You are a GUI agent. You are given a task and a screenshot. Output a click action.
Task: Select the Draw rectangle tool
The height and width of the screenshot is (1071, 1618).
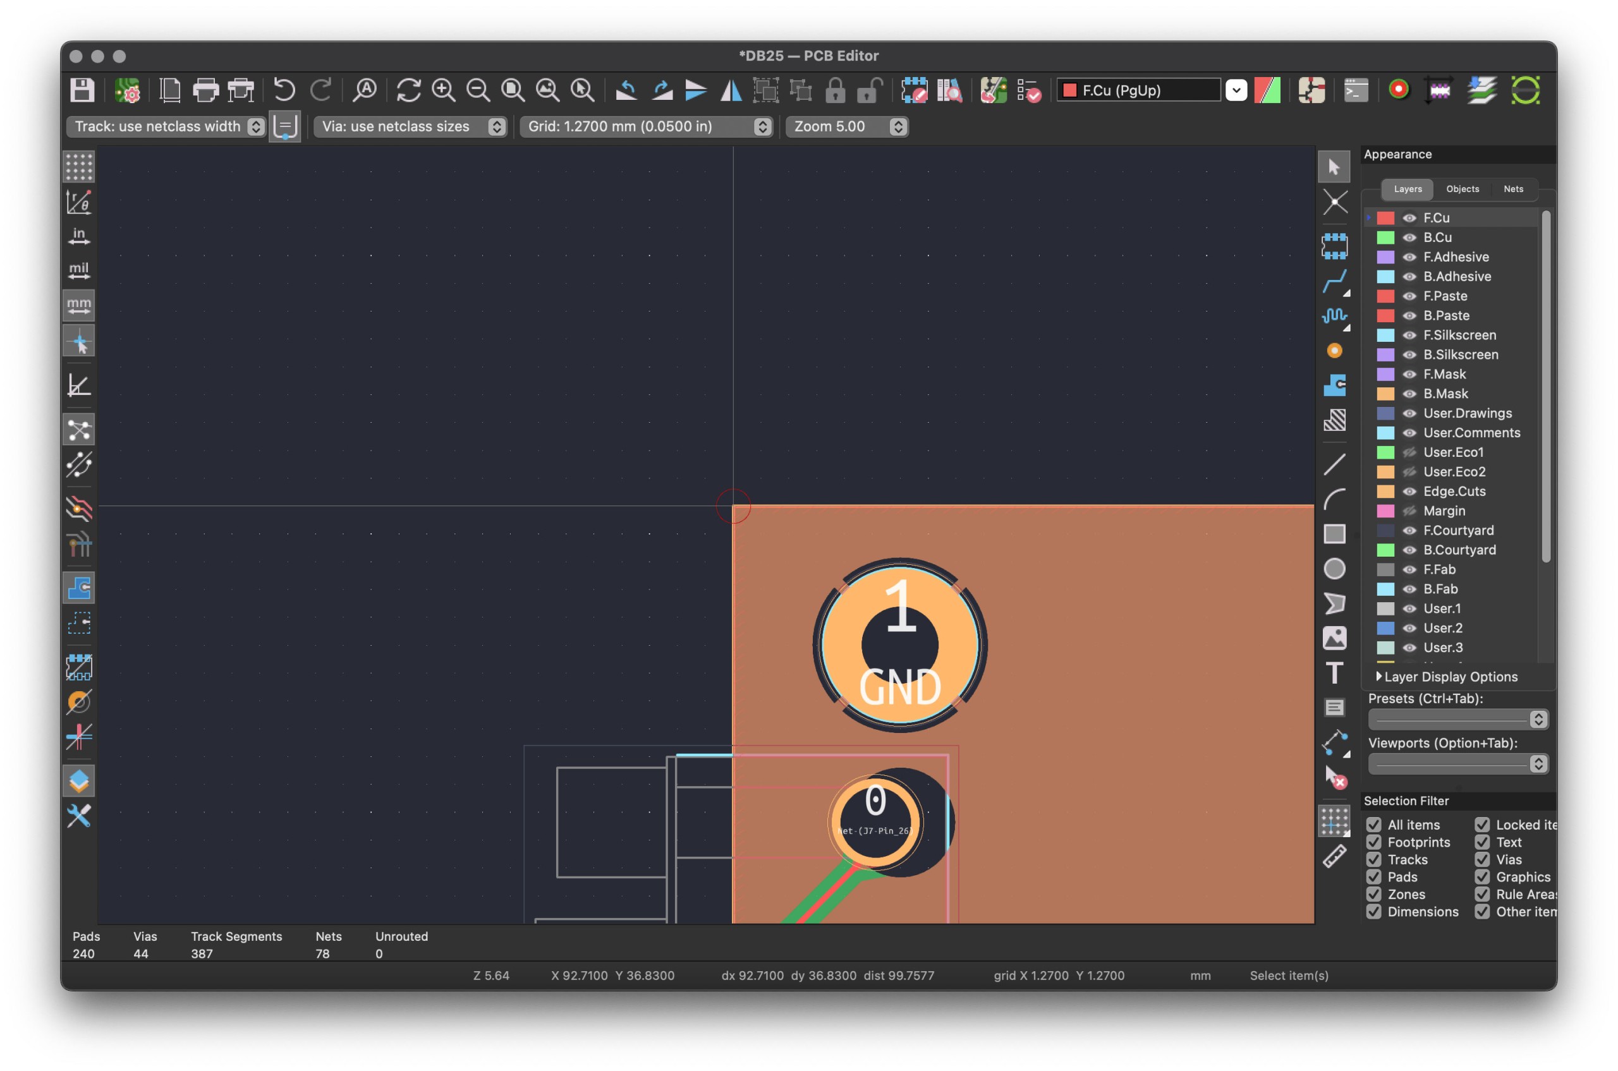1334,533
